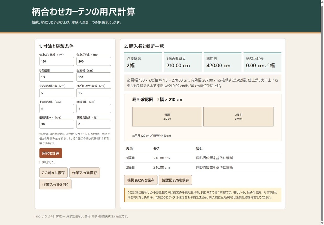The image size is (324, 225).
Task: Click the 1幅目 panel in cutting diagram
Action: tap(167, 116)
